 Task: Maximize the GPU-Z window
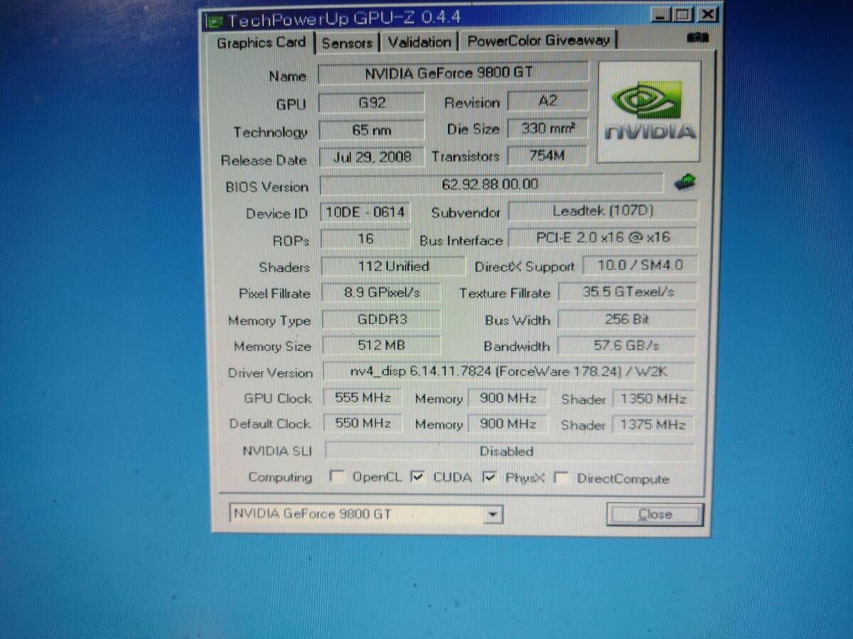[x=682, y=15]
